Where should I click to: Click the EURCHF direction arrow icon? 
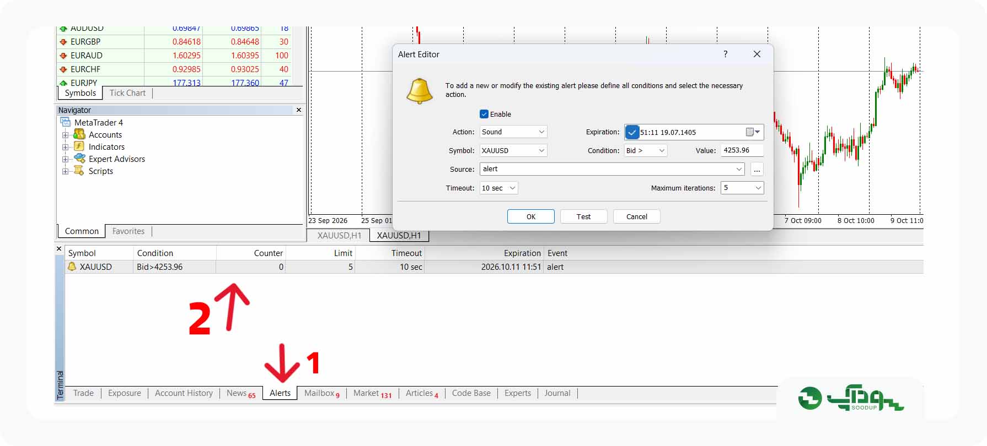(63, 69)
